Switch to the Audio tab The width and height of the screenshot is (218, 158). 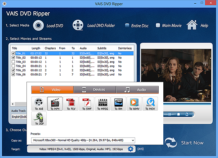coord(137,90)
